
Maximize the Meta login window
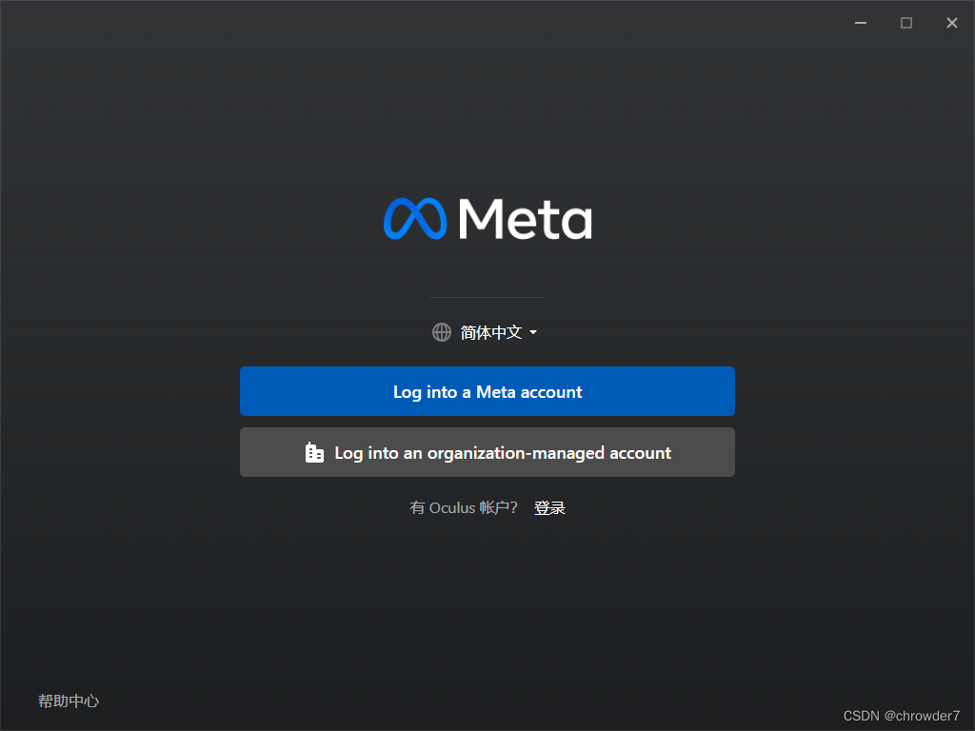[906, 23]
